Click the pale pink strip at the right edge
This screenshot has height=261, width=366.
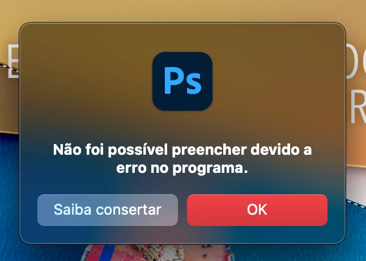(356, 181)
